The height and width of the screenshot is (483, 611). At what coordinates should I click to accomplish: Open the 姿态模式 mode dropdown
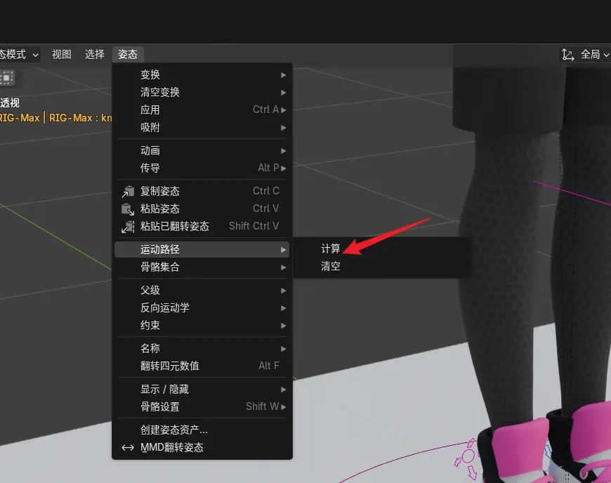[x=20, y=55]
